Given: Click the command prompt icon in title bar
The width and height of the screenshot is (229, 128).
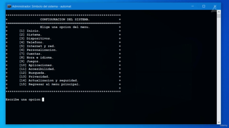Looking at the screenshot, I should (x=9, y=6).
